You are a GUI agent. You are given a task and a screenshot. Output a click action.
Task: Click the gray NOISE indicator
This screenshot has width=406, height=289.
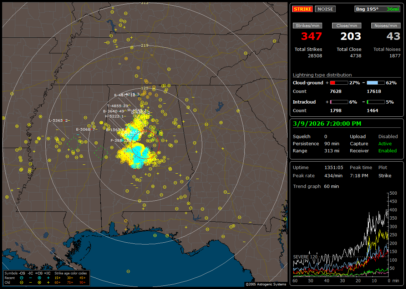tap(325, 9)
